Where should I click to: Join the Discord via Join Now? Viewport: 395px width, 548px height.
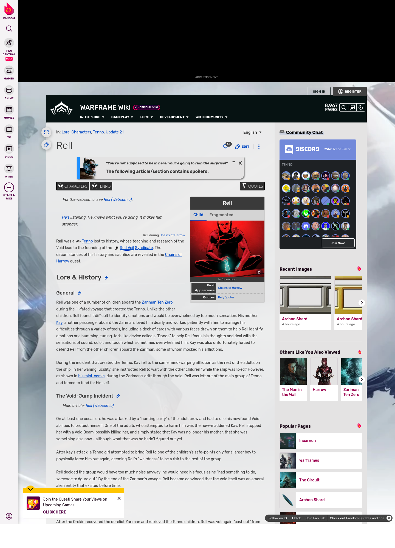[x=338, y=243]
